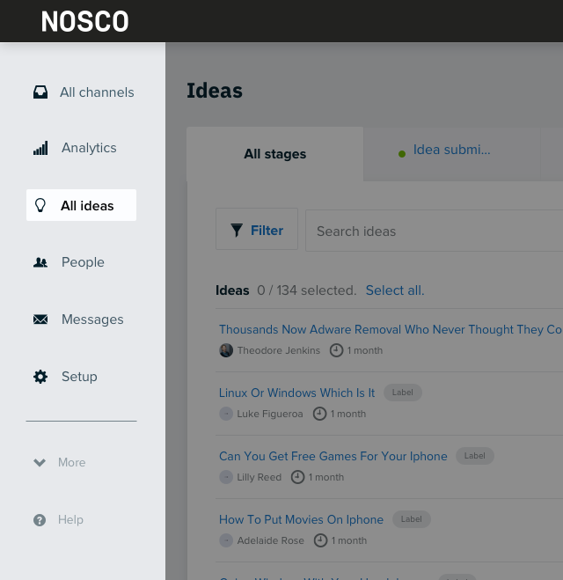The height and width of the screenshot is (580, 563).
Task: Click Luke Figueroa's avatar
Action: (226, 414)
